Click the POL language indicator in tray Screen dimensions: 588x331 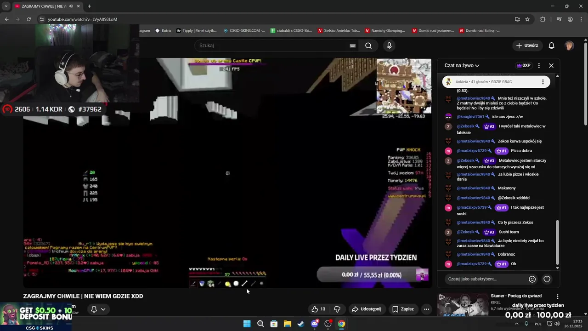[x=538, y=324]
